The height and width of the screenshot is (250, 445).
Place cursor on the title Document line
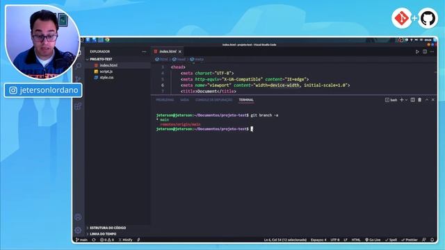[x=209, y=91]
